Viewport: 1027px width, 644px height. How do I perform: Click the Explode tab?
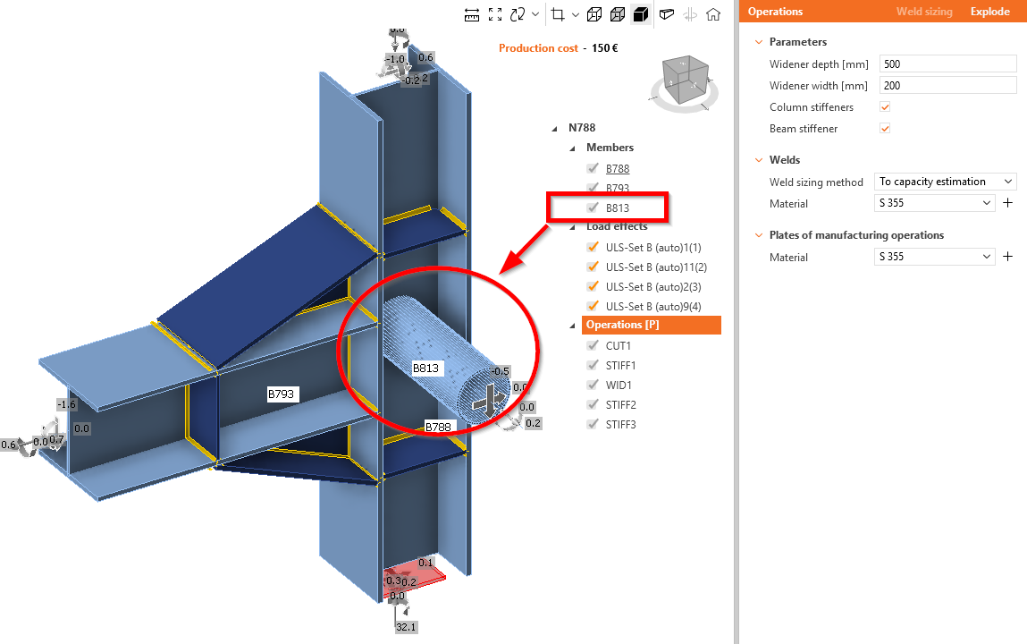(989, 12)
